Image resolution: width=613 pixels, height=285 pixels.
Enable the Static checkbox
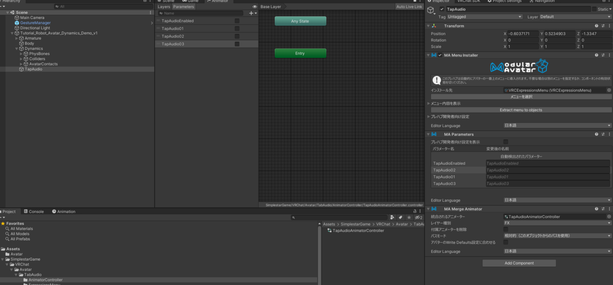(x=594, y=9)
